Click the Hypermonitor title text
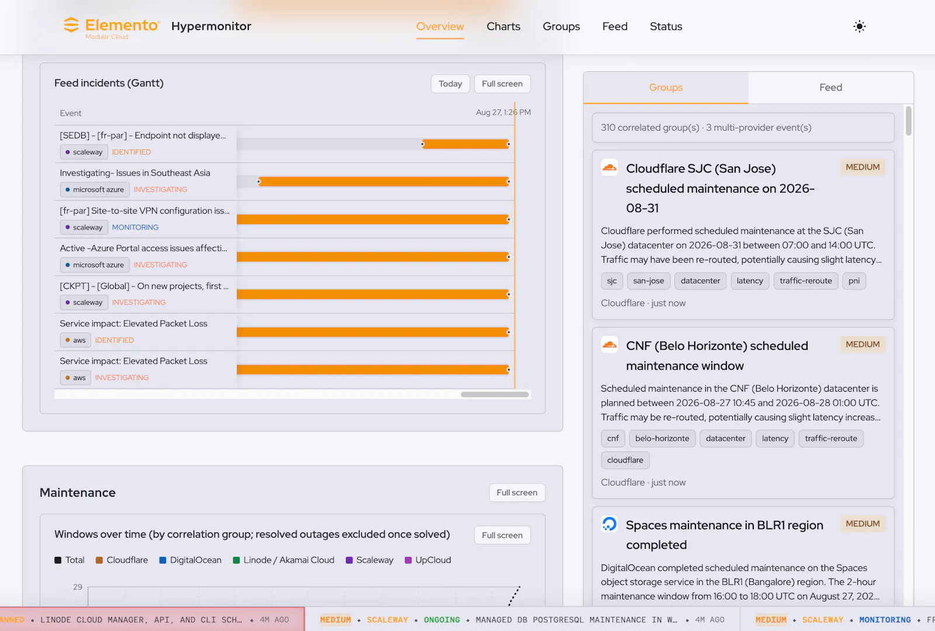Image resolution: width=935 pixels, height=631 pixels. (x=211, y=26)
